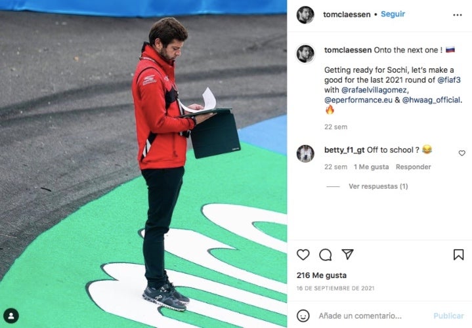View the 216 Me gusta likes list
The image size is (472, 328).
pyautogui.click(x=321, y=275)
